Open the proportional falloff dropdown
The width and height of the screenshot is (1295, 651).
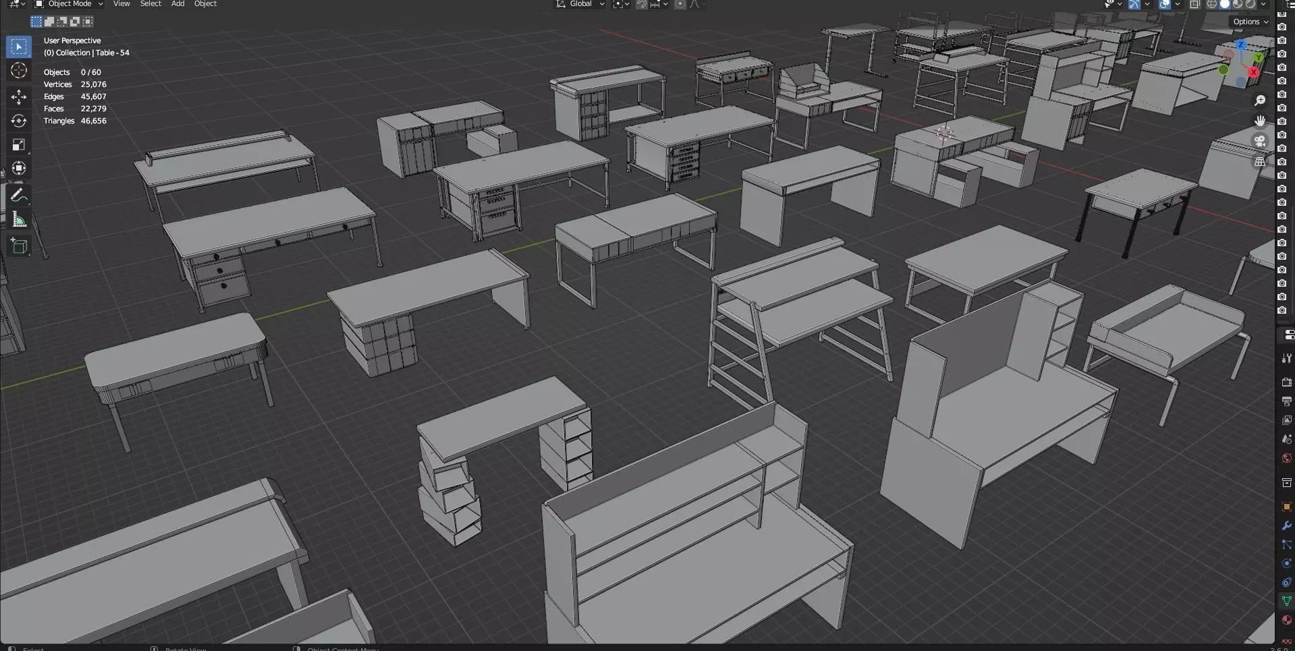[x=697, y=4]
